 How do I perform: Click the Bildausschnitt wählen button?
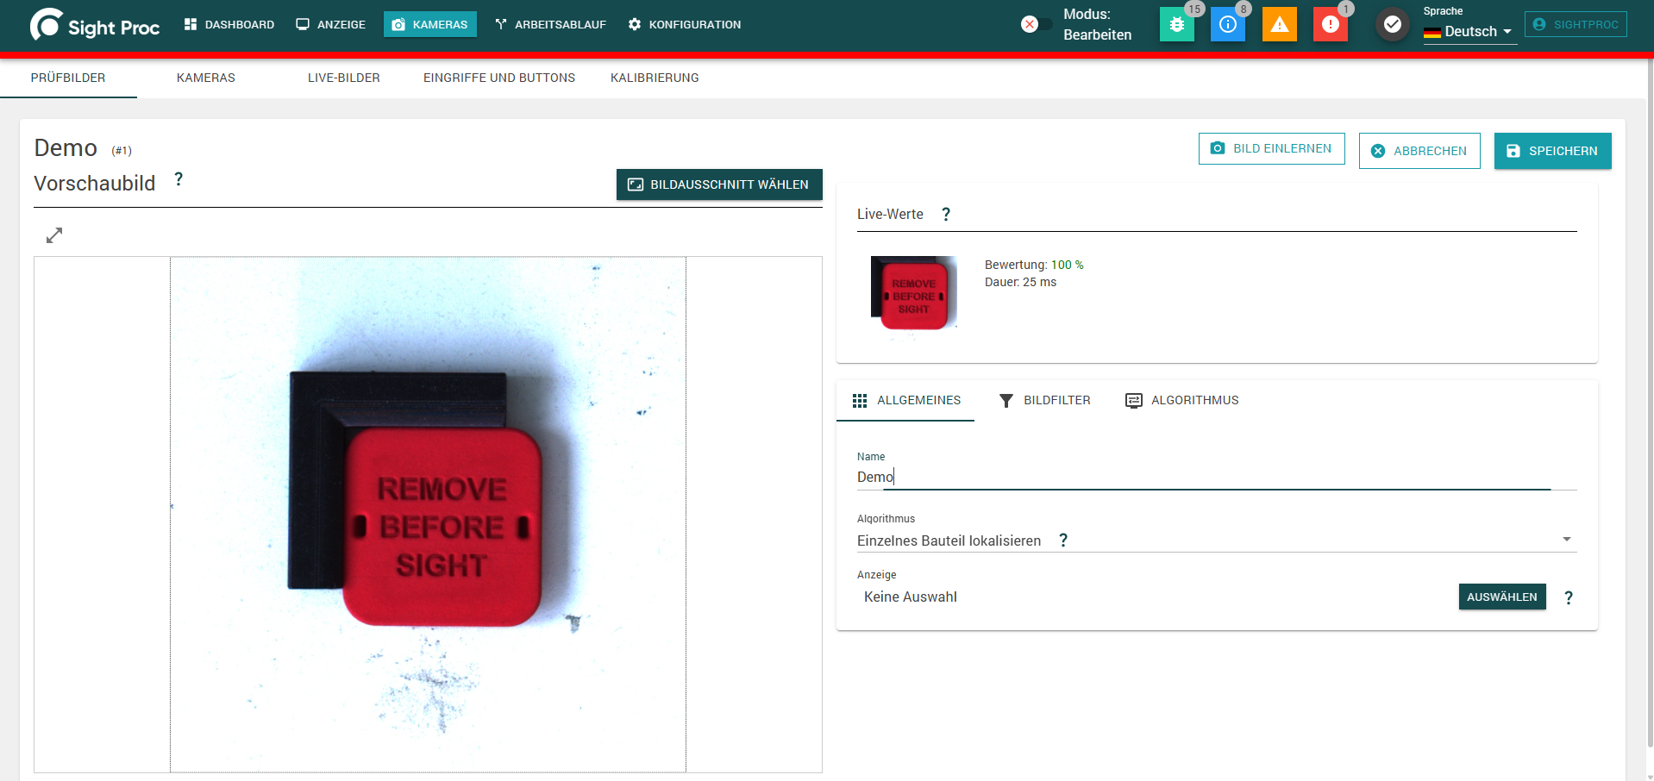(x=719, y=184)
